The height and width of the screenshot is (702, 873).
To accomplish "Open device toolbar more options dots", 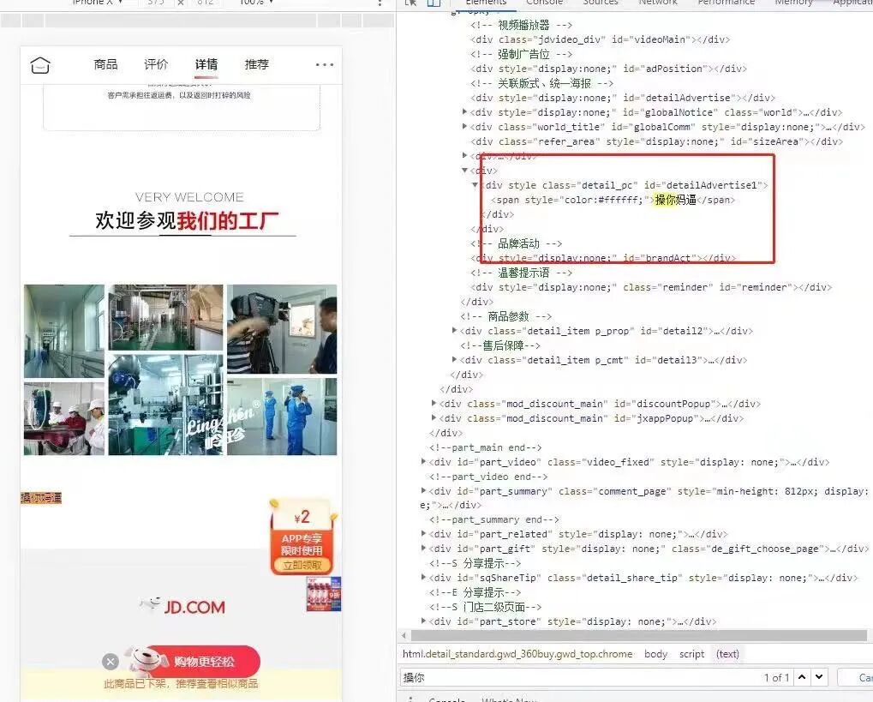I will pos(380,3).
